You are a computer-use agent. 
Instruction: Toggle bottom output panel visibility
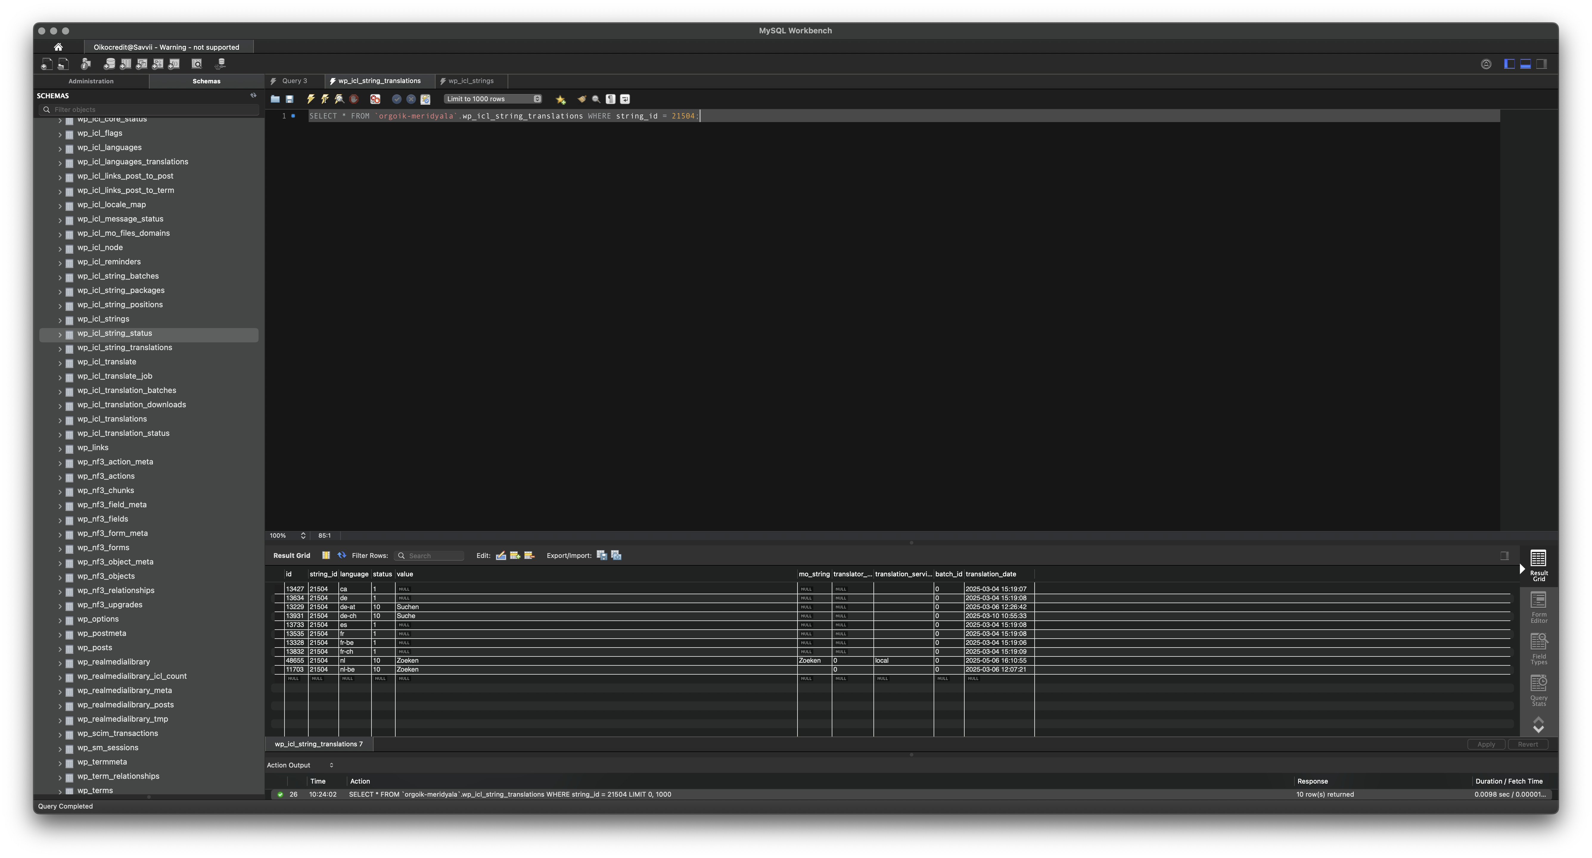tap(1525, 64)
